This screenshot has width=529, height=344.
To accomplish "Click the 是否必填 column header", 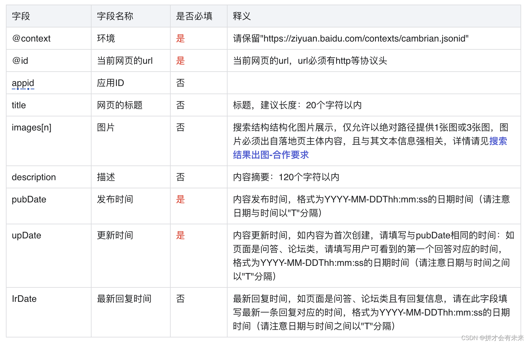I will point(194,16).
